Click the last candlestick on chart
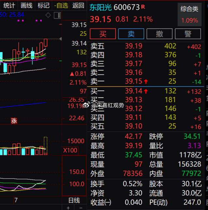208x210 pixels. click(46, 43)
